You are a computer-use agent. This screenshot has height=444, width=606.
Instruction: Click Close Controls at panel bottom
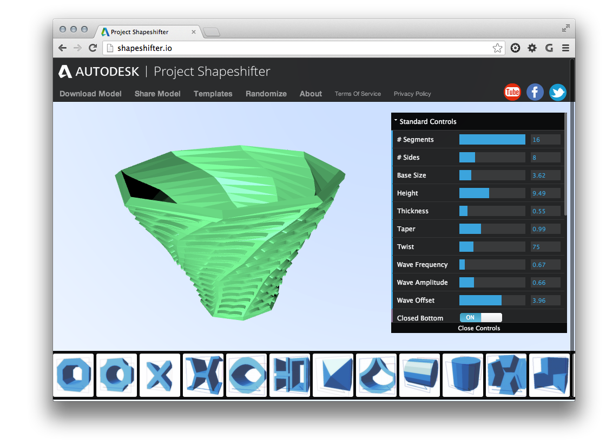coord(479,328)
